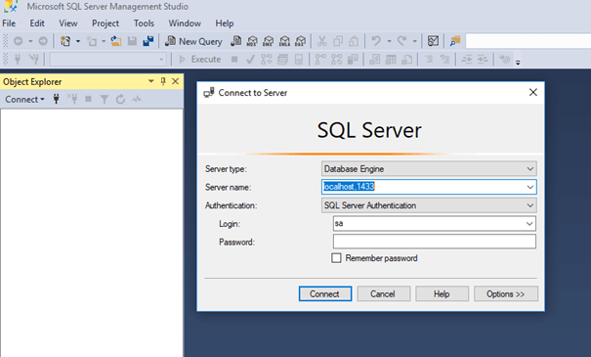This screenshot has width=591, height=357.
Task: Open the Authentication dropdown
Action: [429, 205]
